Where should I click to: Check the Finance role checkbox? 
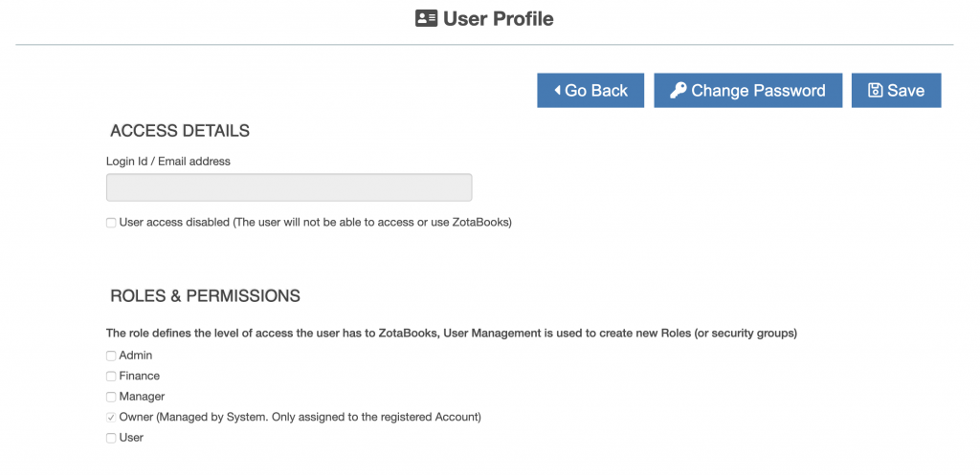pos(111,377)
